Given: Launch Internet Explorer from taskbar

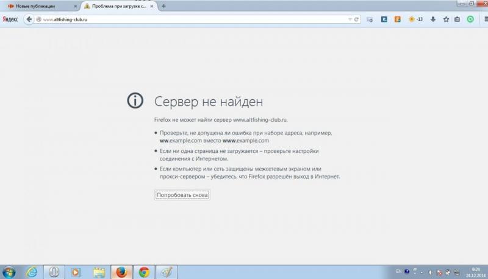Looking at the screenshot, I should (x=32, y=272).
